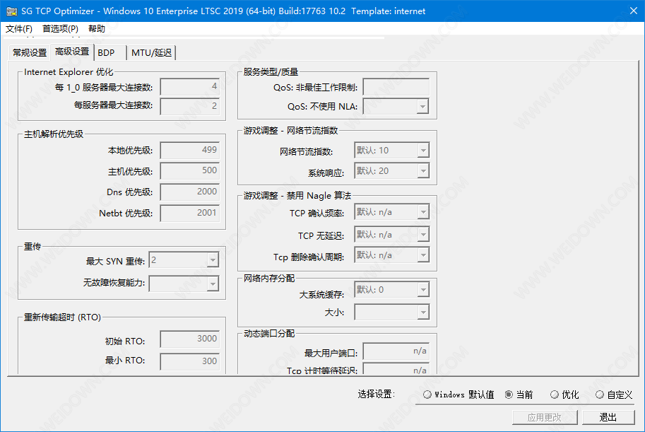Click the 重新传输超时 (RTO) group label
This screenshot has width=645, height=432.
[x=62, y=317]
